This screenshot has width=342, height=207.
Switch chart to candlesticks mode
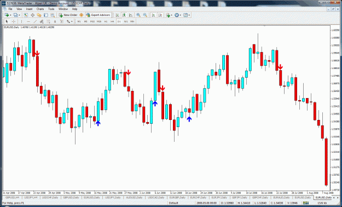click(x=124, y=15)
